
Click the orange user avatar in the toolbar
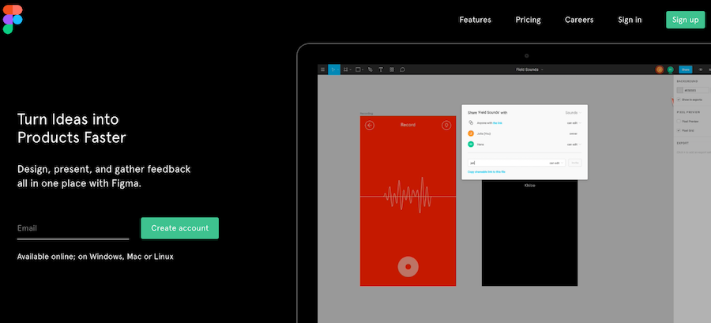coord(660,69)
